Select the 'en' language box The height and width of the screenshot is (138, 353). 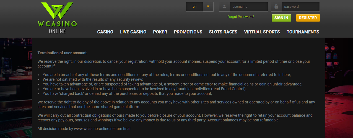[x=194, y=7]
